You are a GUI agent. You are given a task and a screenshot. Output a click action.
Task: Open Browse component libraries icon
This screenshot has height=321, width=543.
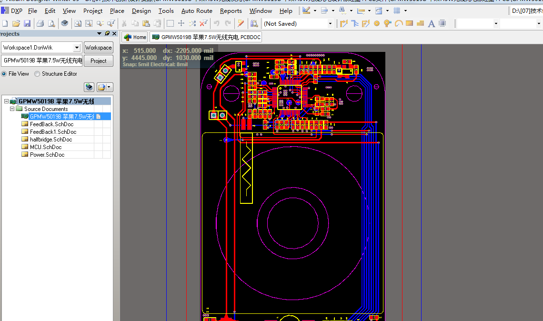[x=254, y=23]
